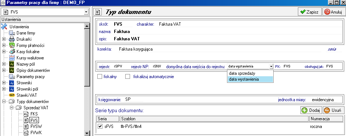Collapse the Typy dokumentów tree node
This screenshot has height=136, width=346.
[x=4, y=102]
